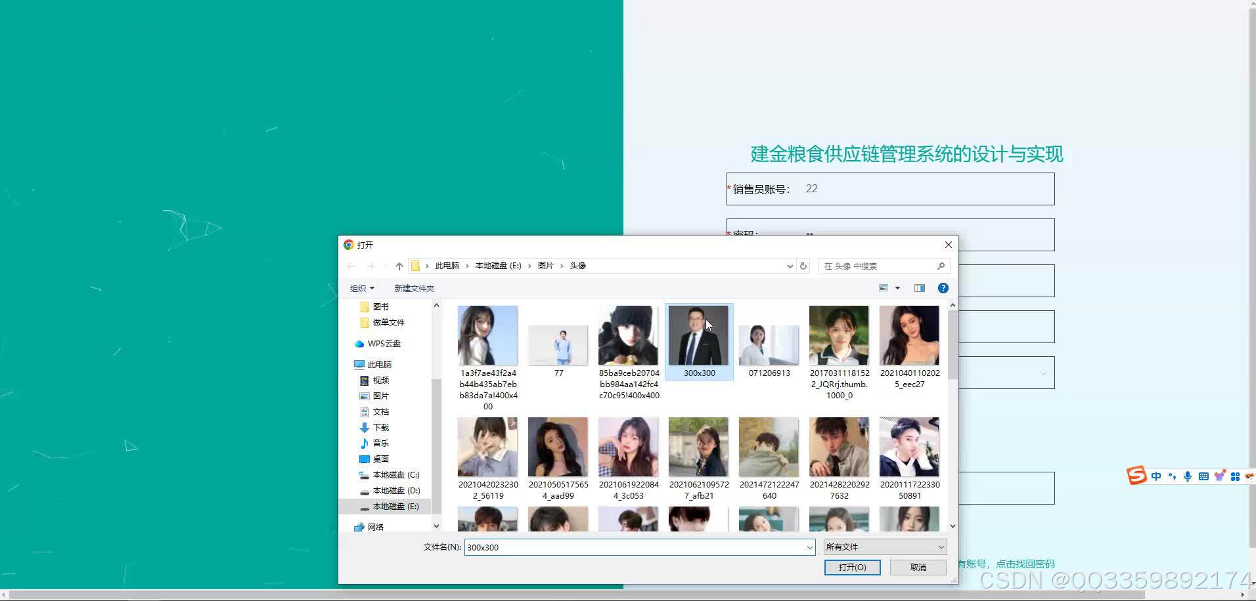The height and width of the screenshot is (601, 1256).
Task: Open the view options dropdown arrow
Action: pos(897,288)
